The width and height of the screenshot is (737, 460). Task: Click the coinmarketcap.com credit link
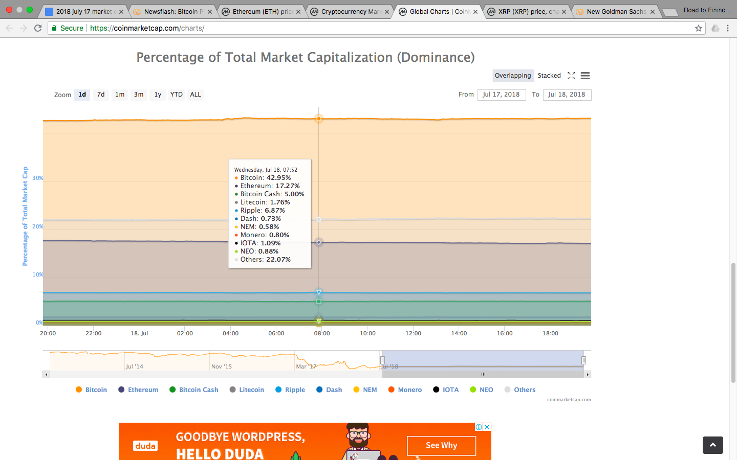[569, 400]
